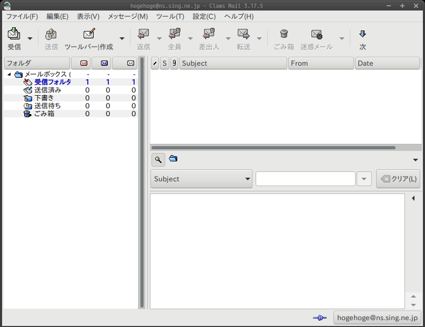Open the 迷惑メール dropdown arrow
The height and width of the screenshot is (327, 425).
click(x=342, y=38)
